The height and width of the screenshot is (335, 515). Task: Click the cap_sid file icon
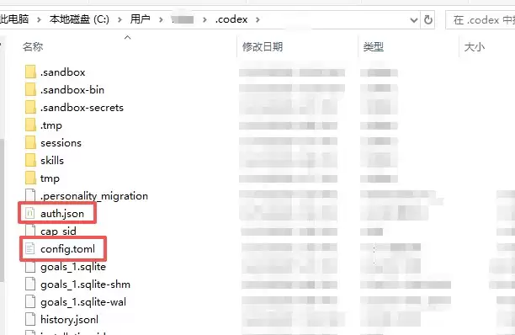pos(30,231)
